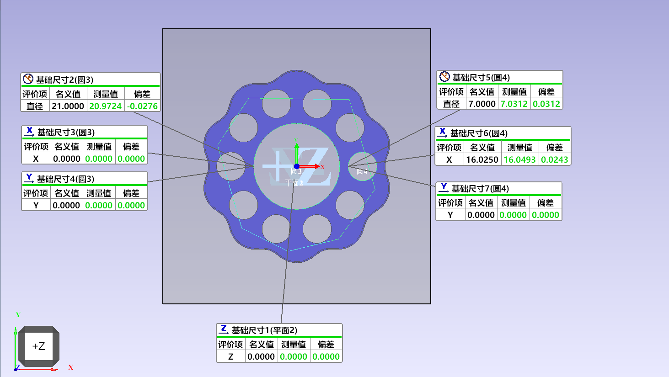
Task: Click the Y-axis icon beside 基础尺寸4(圆3)
Action: (x=30, y=178)
